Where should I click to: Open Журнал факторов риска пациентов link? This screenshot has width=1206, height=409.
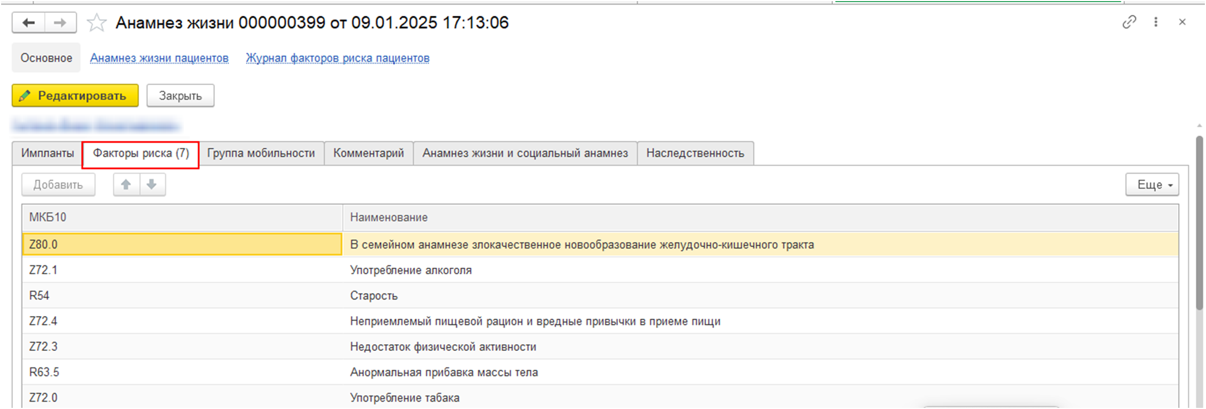click(337, 58)
